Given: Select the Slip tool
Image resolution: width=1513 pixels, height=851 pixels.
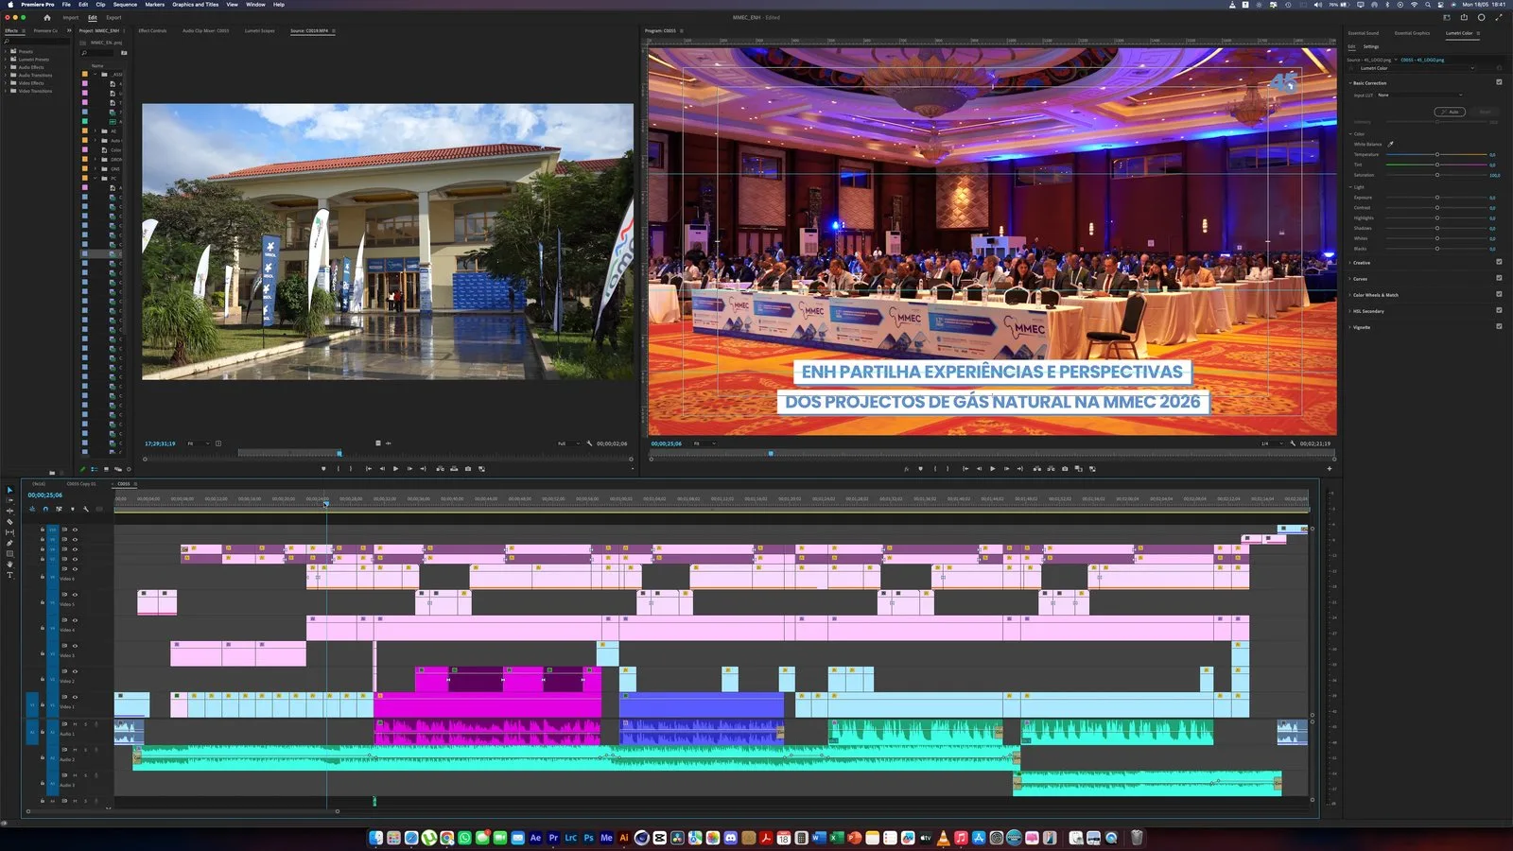Looking at the screenshot, I should tap(10, 532).
